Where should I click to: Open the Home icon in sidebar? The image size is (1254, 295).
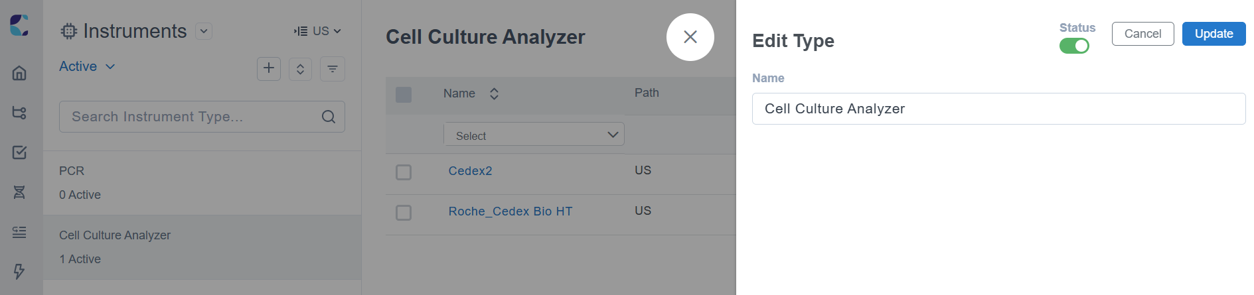[19, 73]
